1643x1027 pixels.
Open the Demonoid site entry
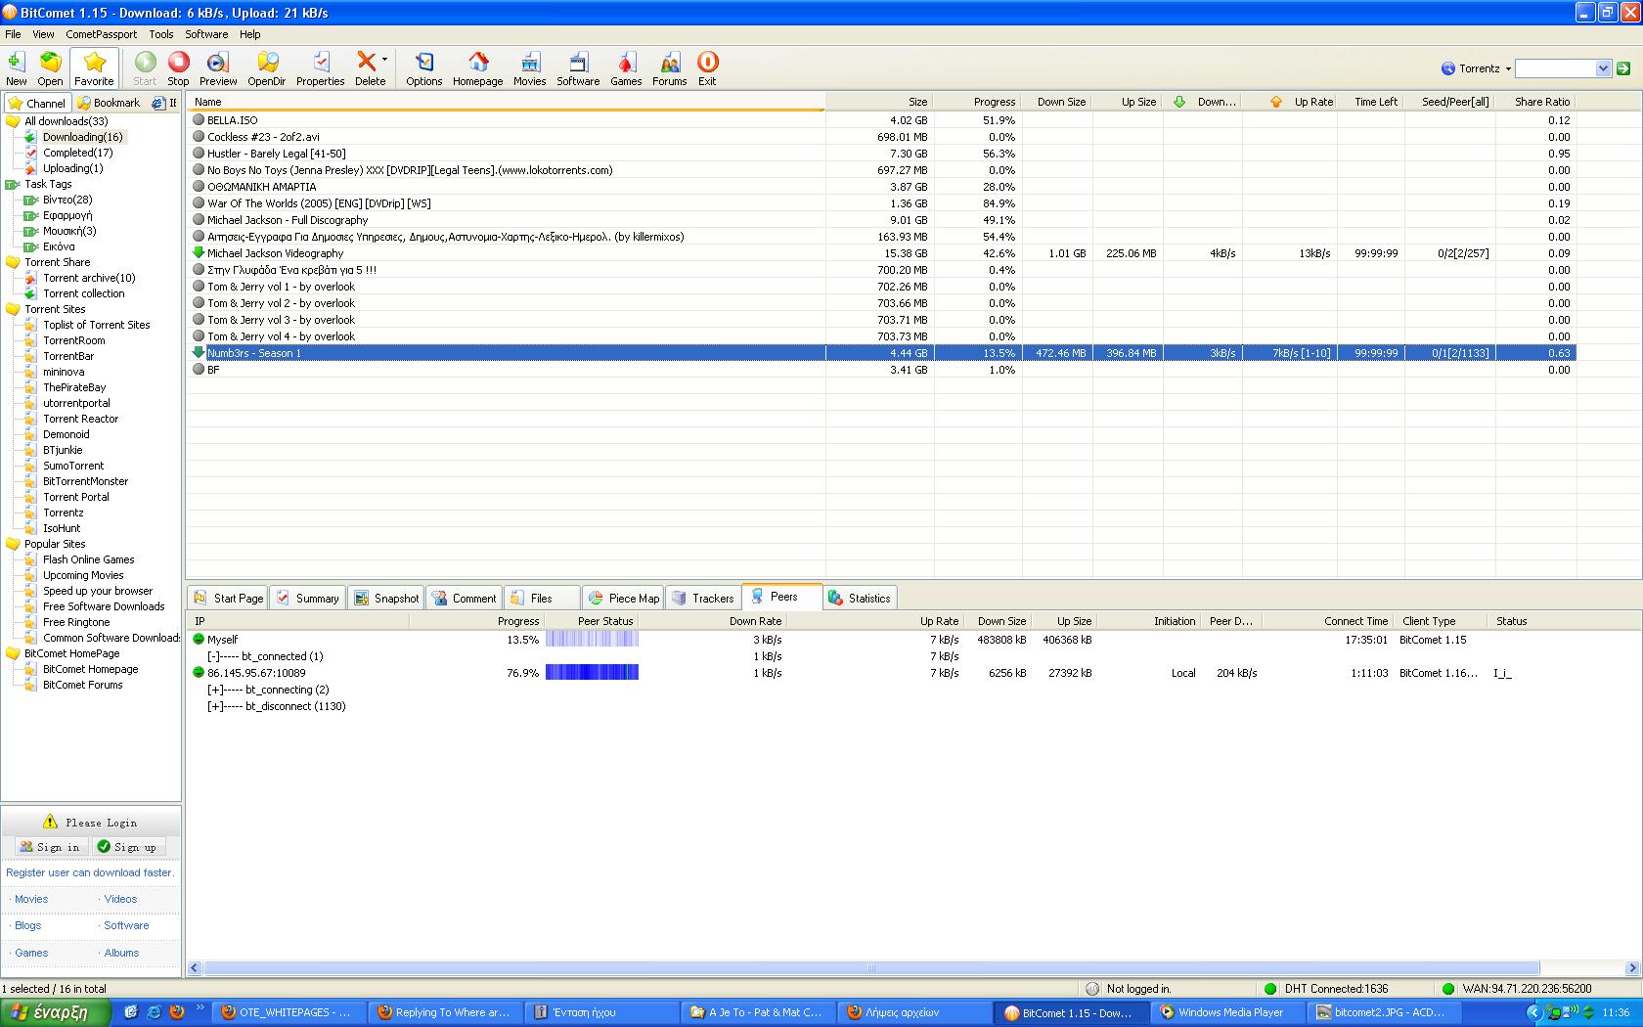(67, 434)
